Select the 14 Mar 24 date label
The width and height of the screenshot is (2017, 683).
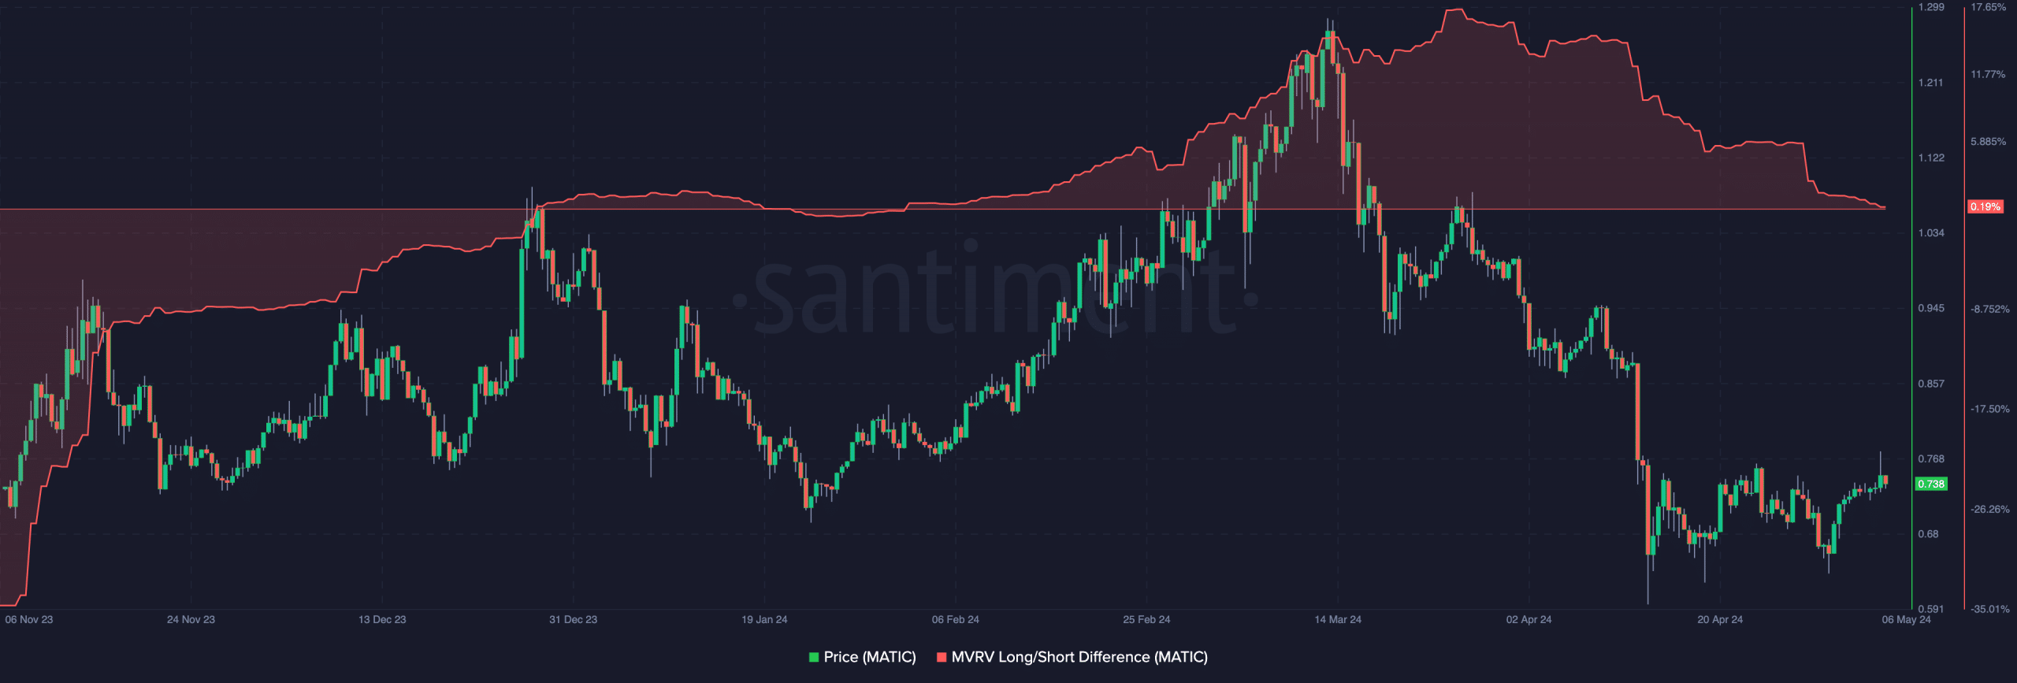(x=1338, y=619)
